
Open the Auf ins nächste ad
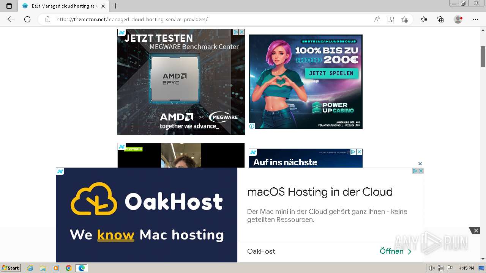pos(306,158)
